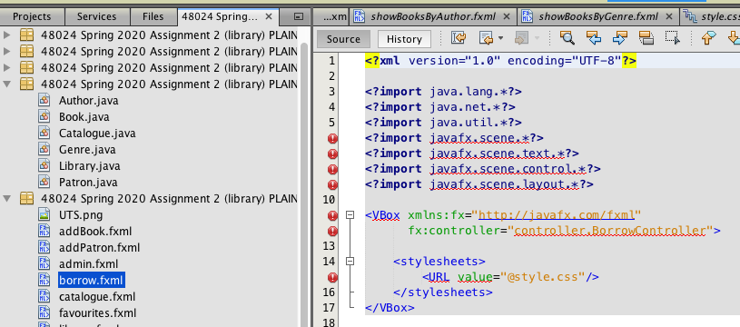Image resolution: width=740 pixels, height=327 pixels.
Task: Toggle Highlight Search icon
Action: 646,38
